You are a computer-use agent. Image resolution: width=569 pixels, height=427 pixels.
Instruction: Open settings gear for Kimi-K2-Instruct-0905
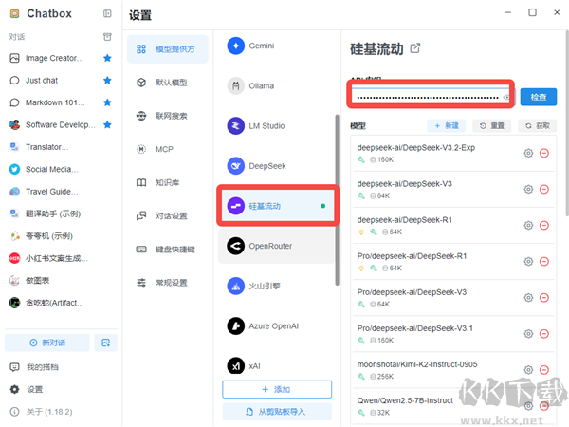pos(529,370)
